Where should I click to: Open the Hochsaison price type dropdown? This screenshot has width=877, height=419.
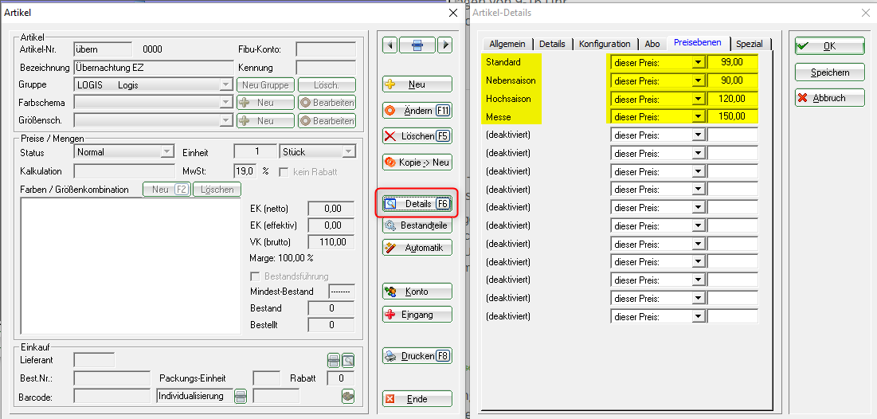pos(698,100)
